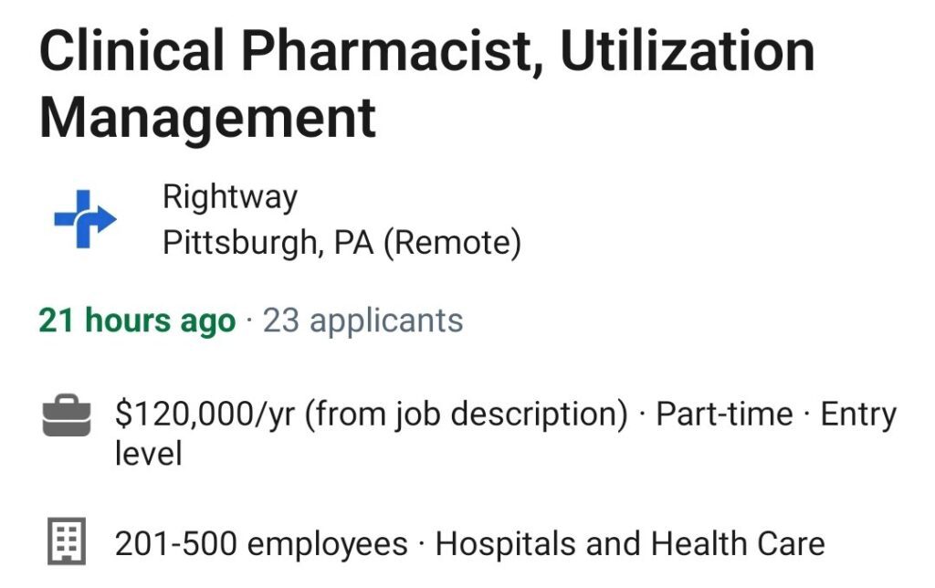Open the Rightway company name link
This screenshot has width=935, height=588.
click(x=230, y=197)
